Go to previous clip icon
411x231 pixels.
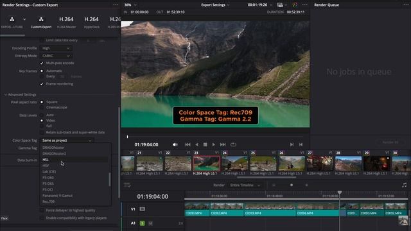point(301,144)
